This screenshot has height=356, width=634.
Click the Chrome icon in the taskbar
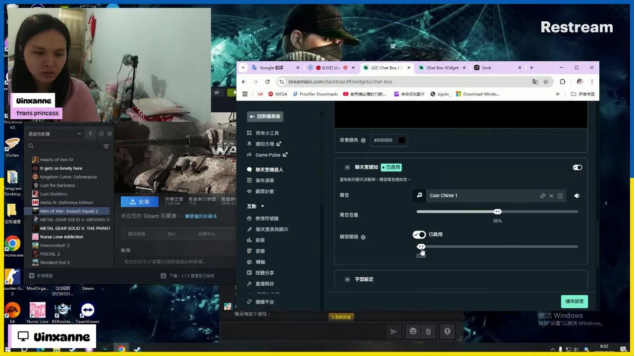[x=121, y=349]
